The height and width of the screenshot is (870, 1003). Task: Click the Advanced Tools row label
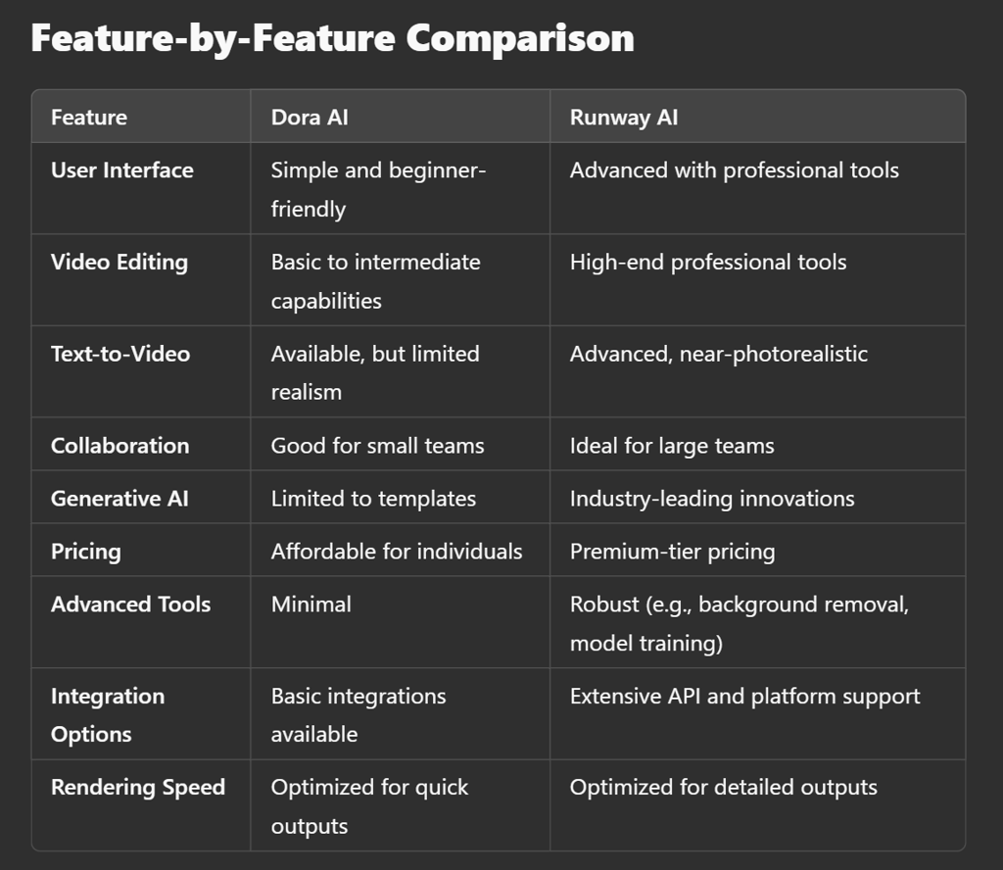coord(131,604)
